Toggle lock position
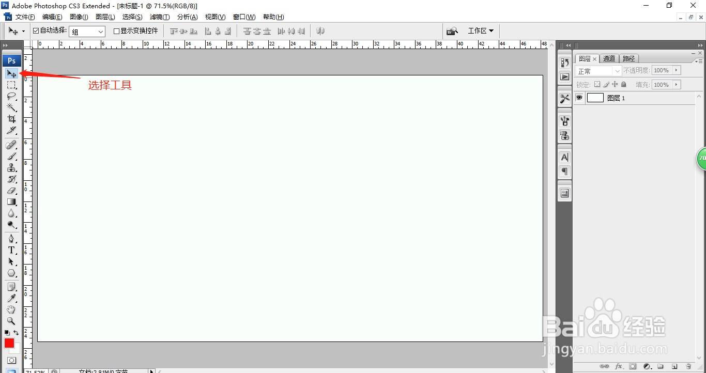706x373 pixels. pos(615,84)
